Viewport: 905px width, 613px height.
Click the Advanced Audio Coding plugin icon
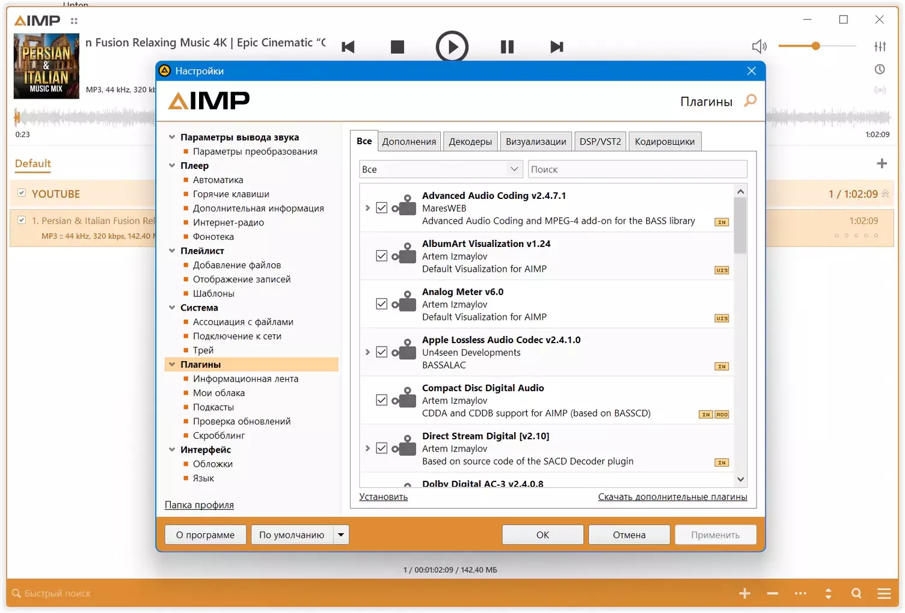pyautogui.click(x=404, y=206)
